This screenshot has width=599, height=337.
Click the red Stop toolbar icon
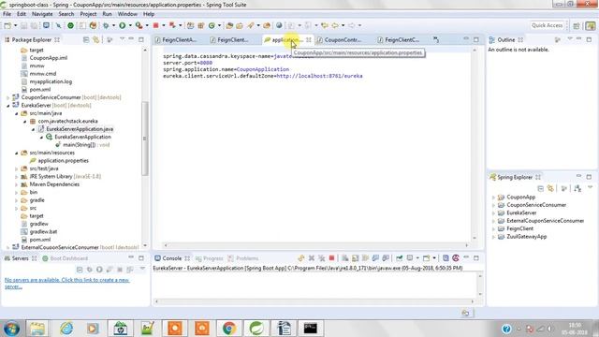pyautogui.click(x=156, y=25)
